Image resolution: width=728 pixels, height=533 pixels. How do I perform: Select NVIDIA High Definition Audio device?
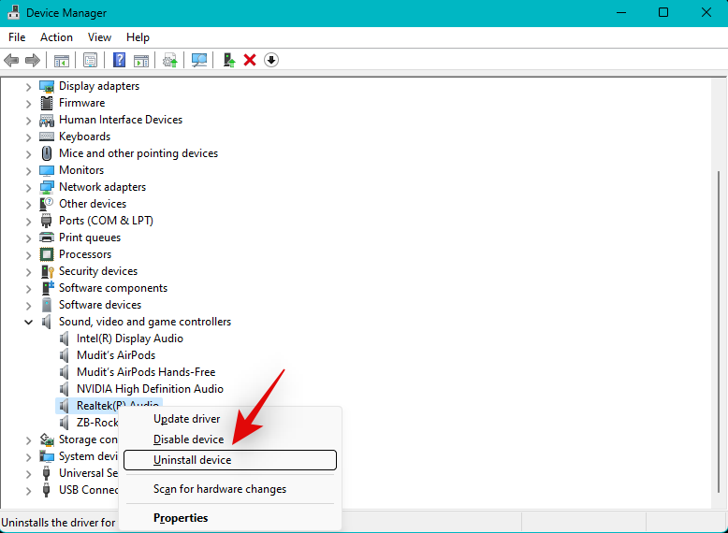tap(150, 389)
